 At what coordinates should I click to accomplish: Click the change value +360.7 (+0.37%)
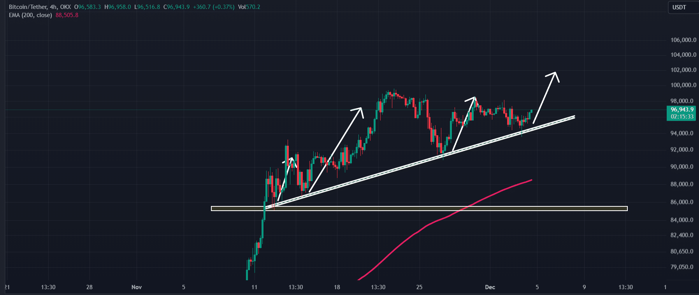click(214, 7)
